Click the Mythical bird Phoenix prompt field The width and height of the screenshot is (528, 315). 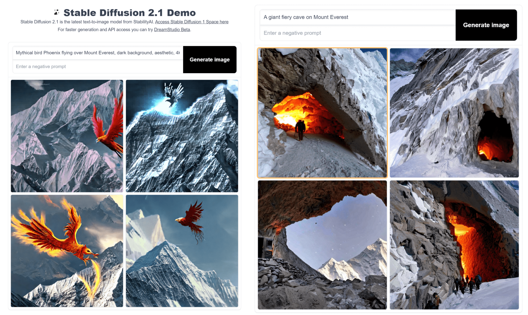click(x=98, y=53)
